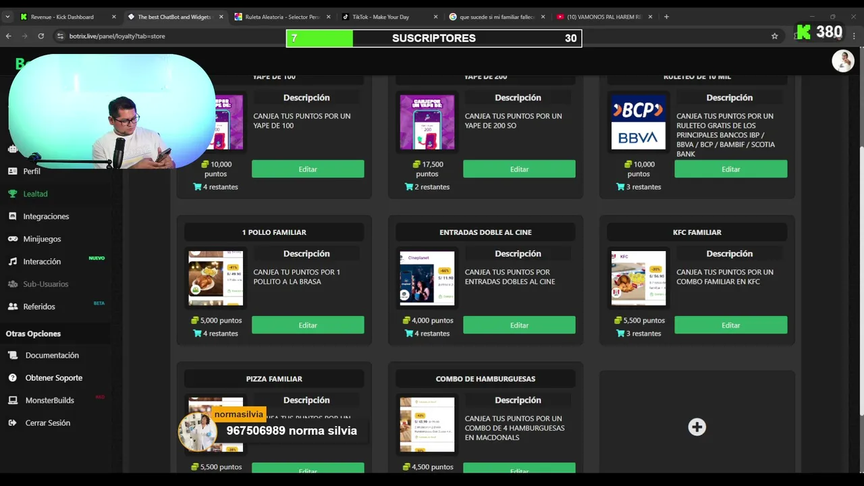Click Editar on 1 POLLO FAMILIAR card

[x=308, y=325]
